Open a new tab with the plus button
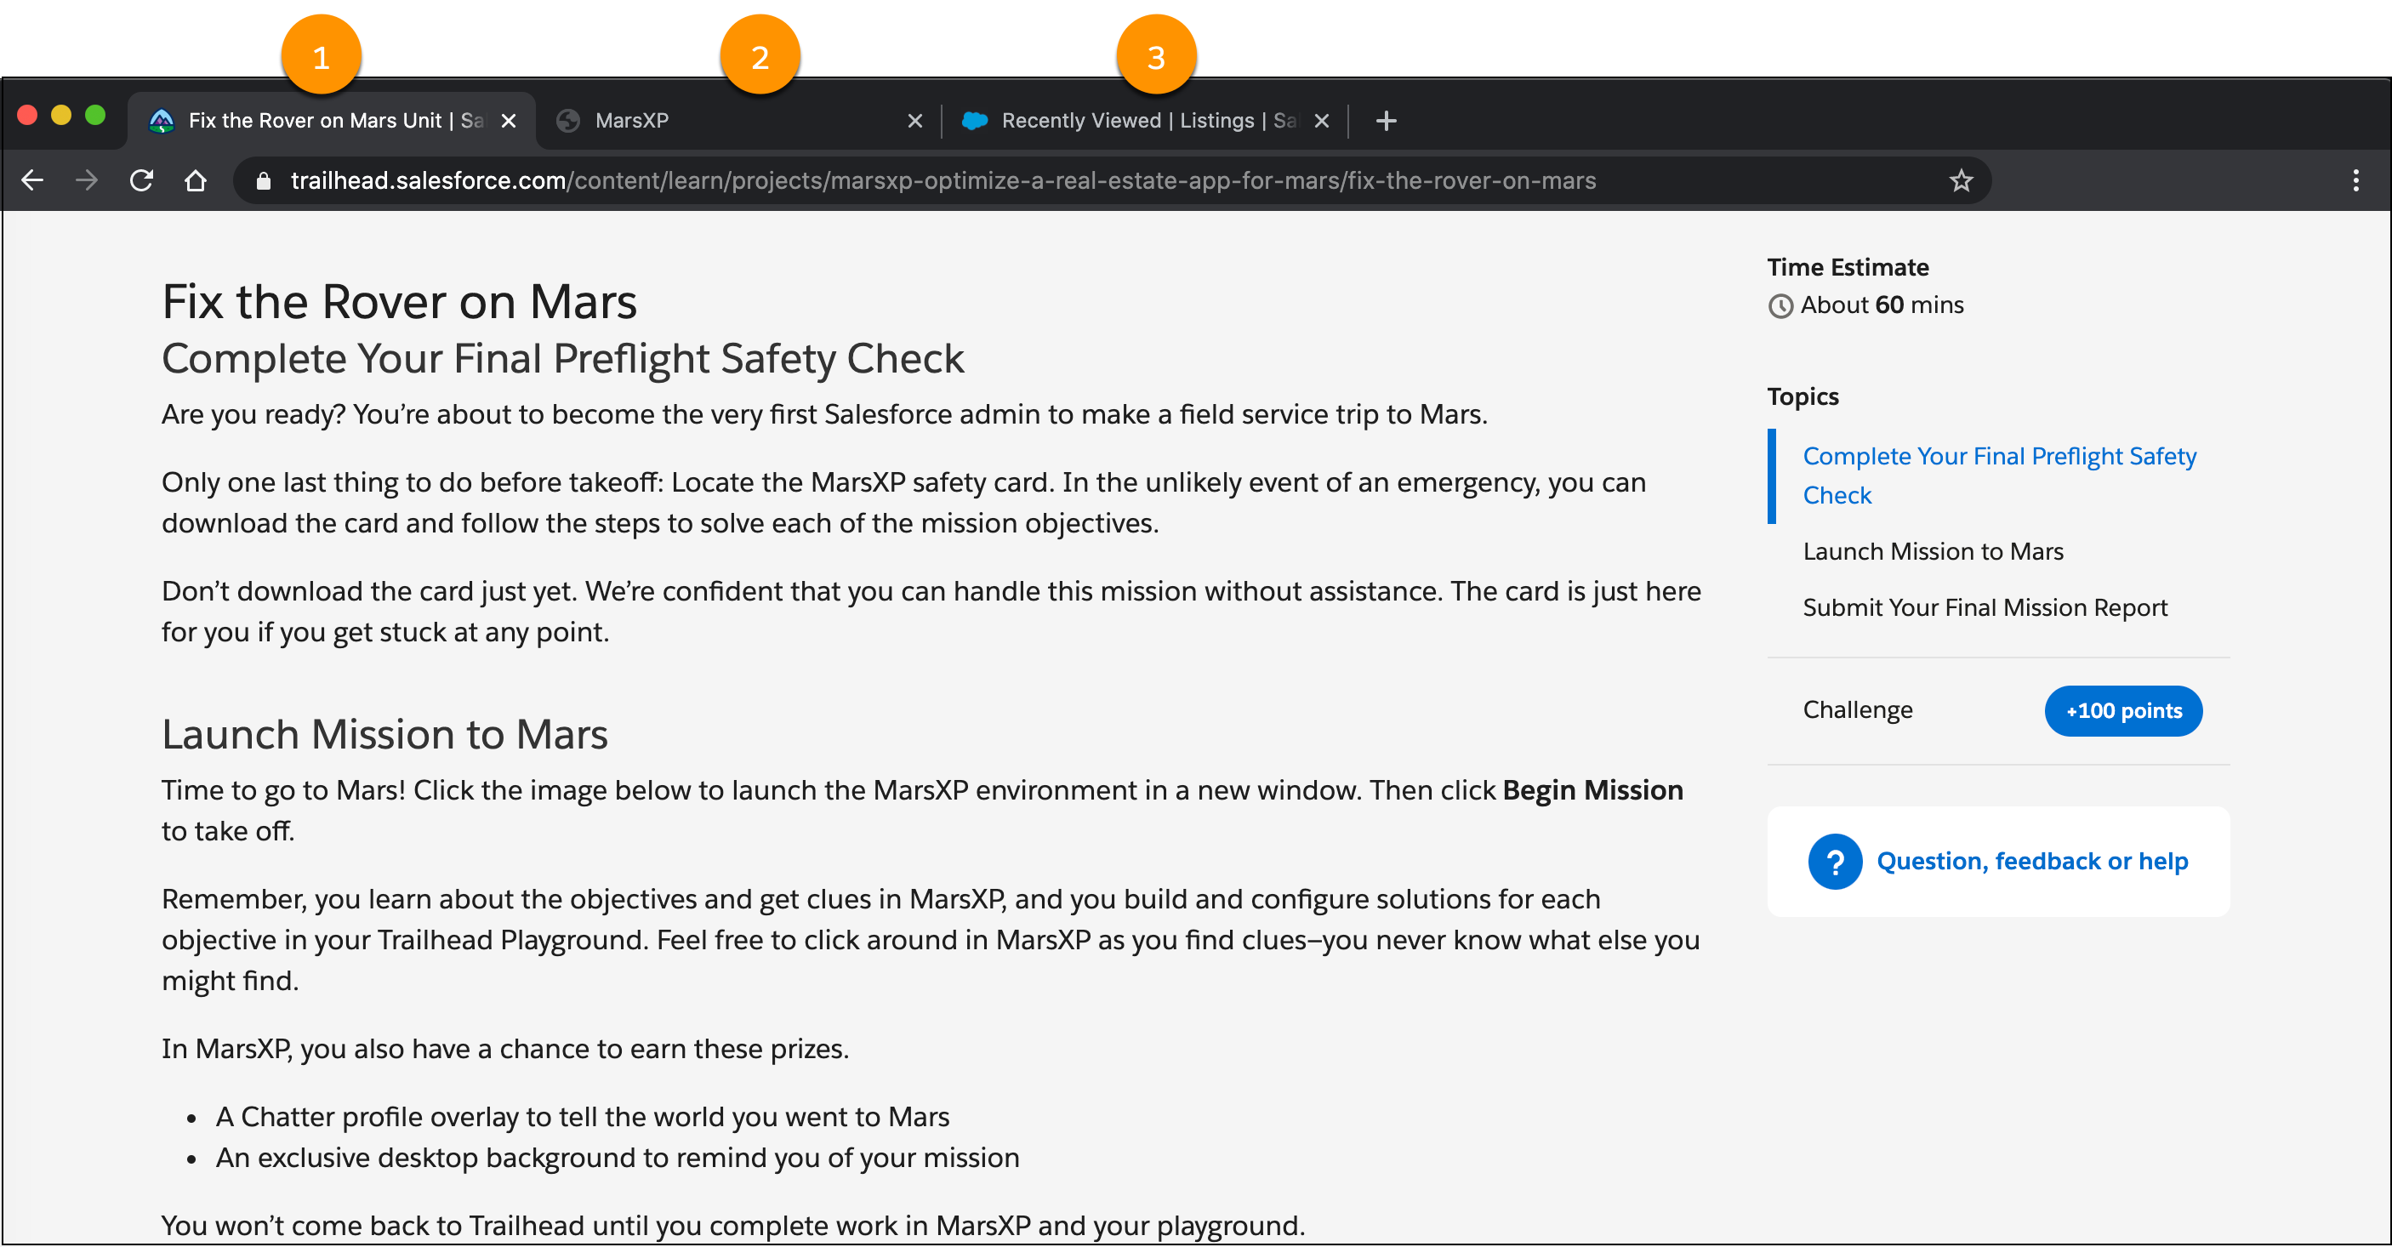Screen dimensions: 2392x1247 click(x=1386, y=121)
